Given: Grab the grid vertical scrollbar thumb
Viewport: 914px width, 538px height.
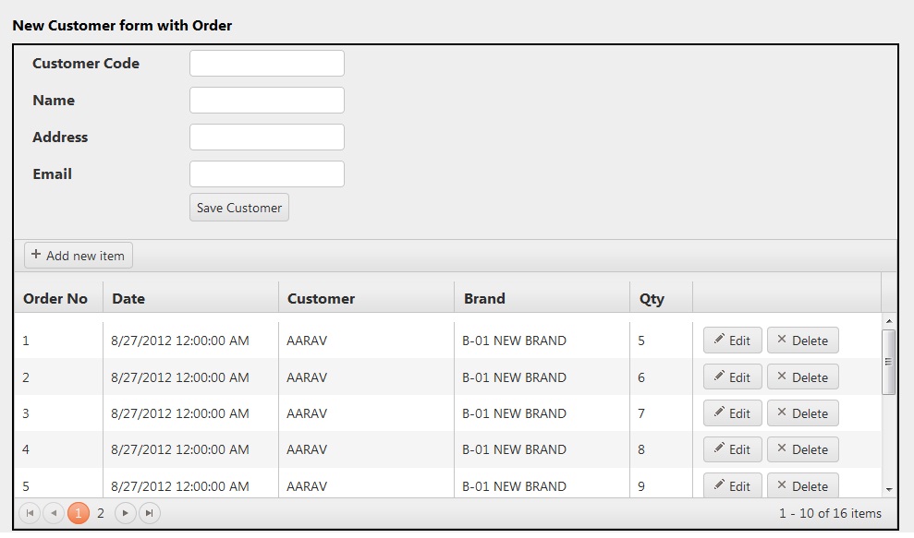Looking at the screenshot, I should 889,362.
